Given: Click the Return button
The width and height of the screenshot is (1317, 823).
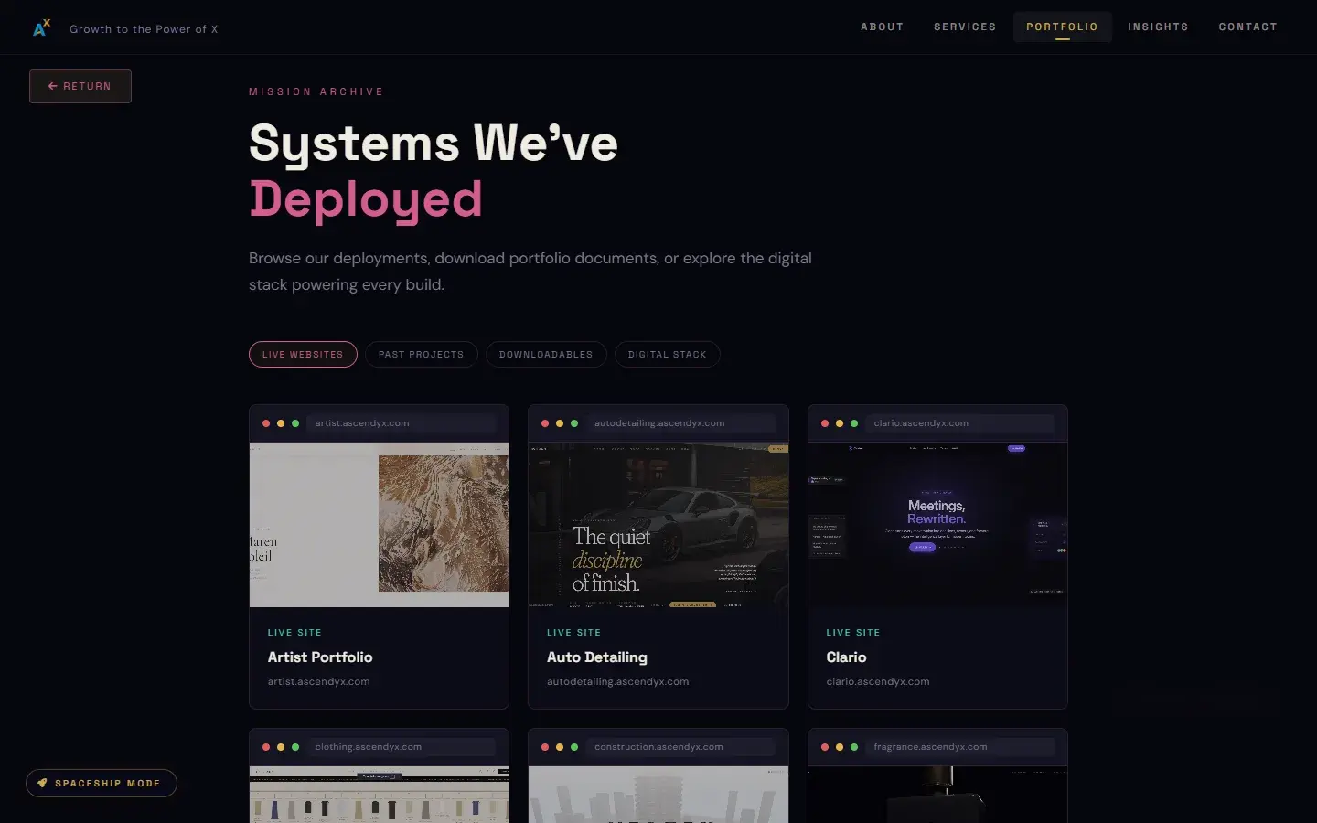Looking at the screenshot, I should tap(80, 86).
